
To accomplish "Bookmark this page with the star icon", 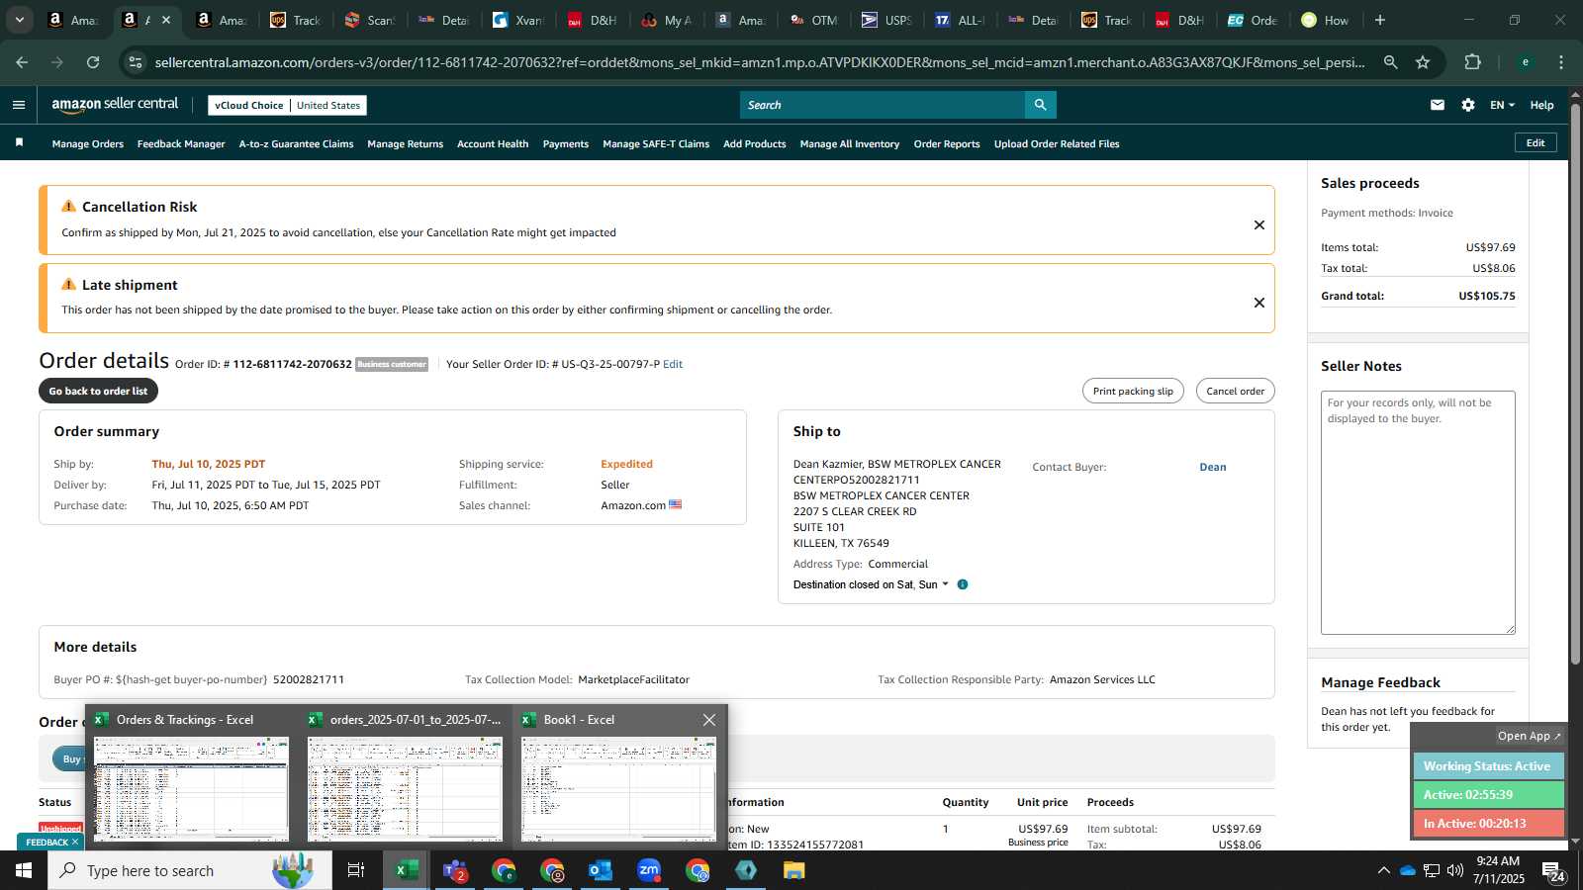I will (x=1423, y=62).
